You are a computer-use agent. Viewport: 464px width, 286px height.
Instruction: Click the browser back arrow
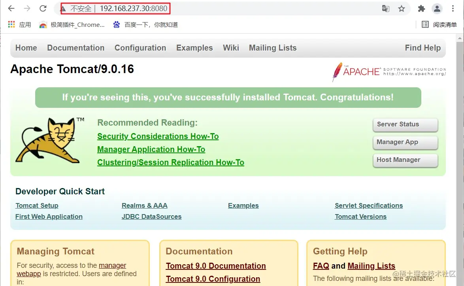[x=11, y=8]
